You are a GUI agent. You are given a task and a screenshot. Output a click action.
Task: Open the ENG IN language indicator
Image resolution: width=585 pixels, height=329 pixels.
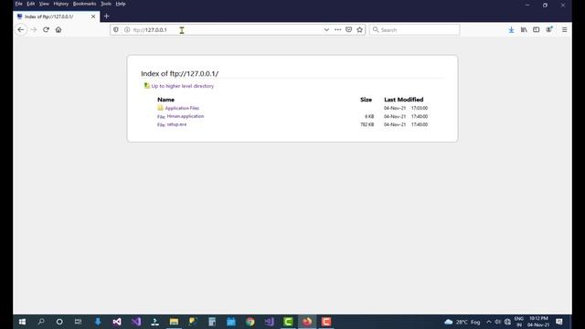pyautogui.click(x=519, y=322)
